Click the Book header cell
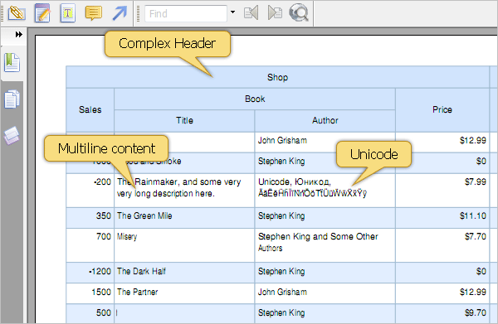Image resolution: width=498 pixels, height=324 pixels. 255,99
